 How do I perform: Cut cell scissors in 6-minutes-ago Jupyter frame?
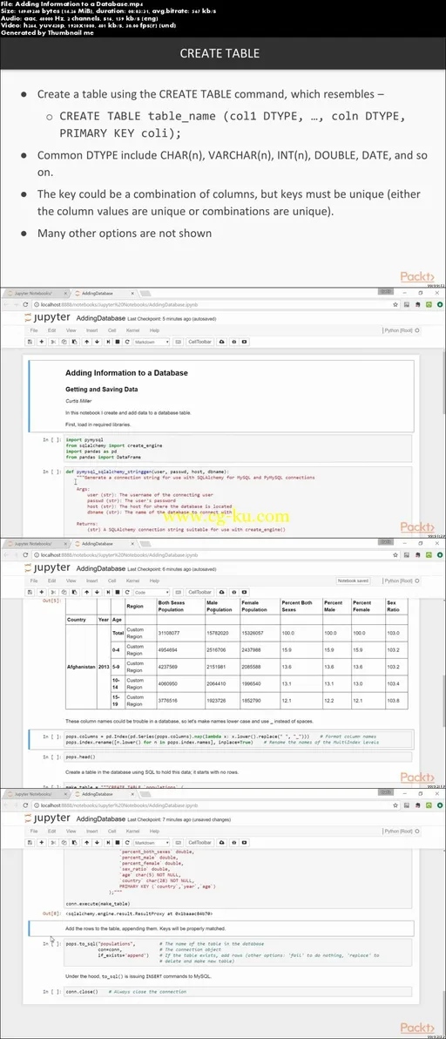[x=54, y=592]
